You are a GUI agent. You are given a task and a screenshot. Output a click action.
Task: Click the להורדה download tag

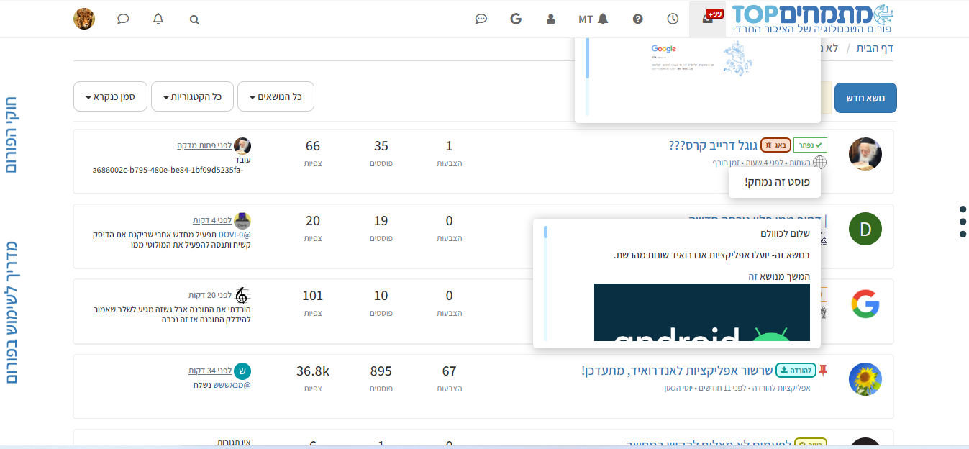pyautogui.click(x=796, y=371)
